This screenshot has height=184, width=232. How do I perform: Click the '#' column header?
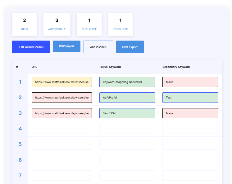pyautogui.click(x=17, y=67)
